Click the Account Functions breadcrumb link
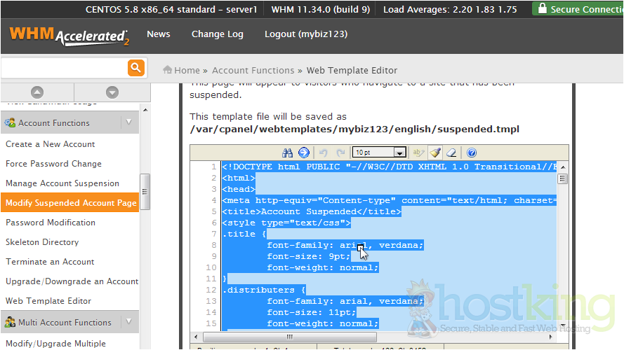Viewport: 624px width, 350px height. tap(253, 70)
